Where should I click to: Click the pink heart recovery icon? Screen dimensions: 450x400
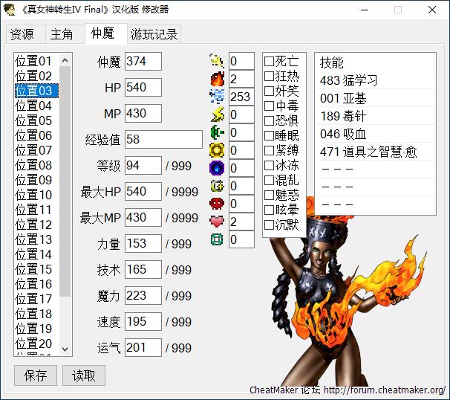(217, 222)
